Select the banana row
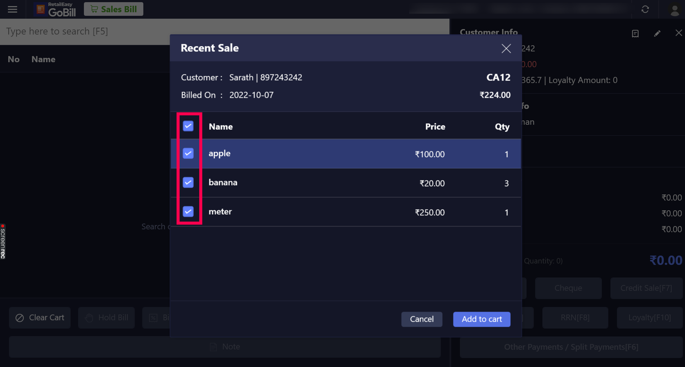The width and height of the screenshot is (685, 367). point(324,183)
